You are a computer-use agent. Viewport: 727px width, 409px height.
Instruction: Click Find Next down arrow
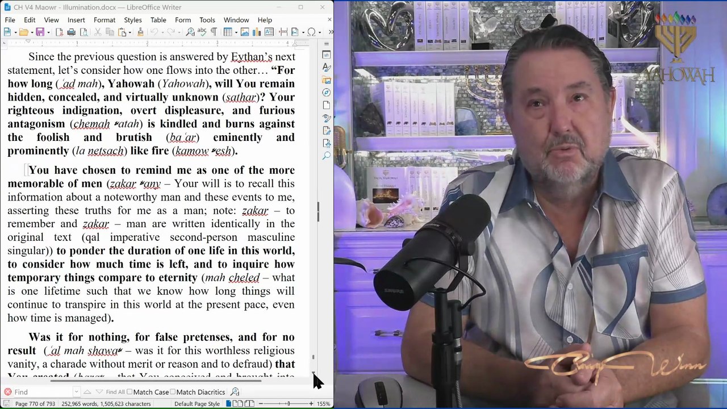pyautogui.click(x=99, y=392)
